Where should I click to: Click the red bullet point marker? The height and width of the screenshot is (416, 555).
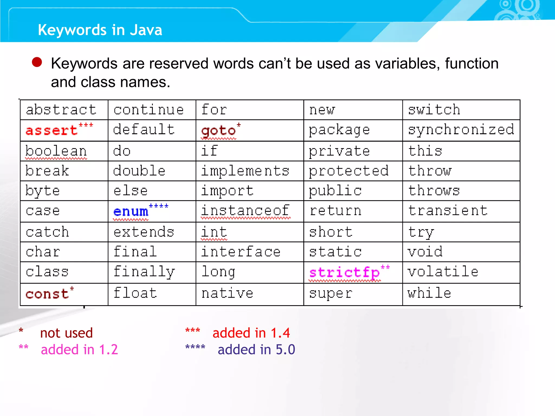(x=37, y=62)
